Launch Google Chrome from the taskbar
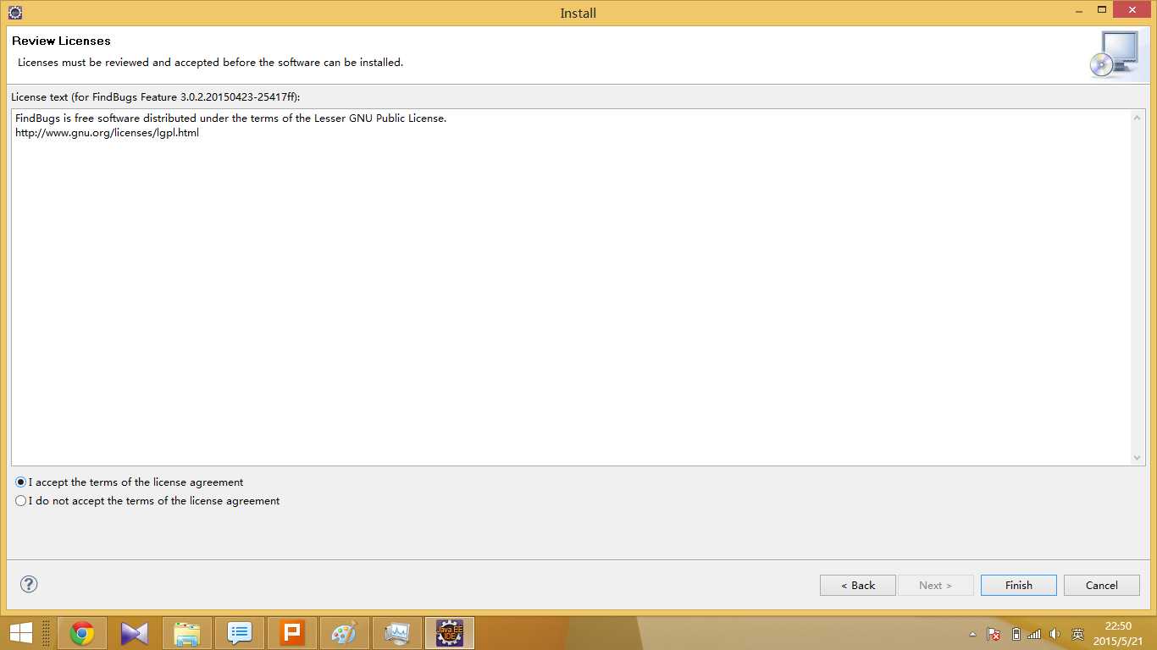 (82, 633)
